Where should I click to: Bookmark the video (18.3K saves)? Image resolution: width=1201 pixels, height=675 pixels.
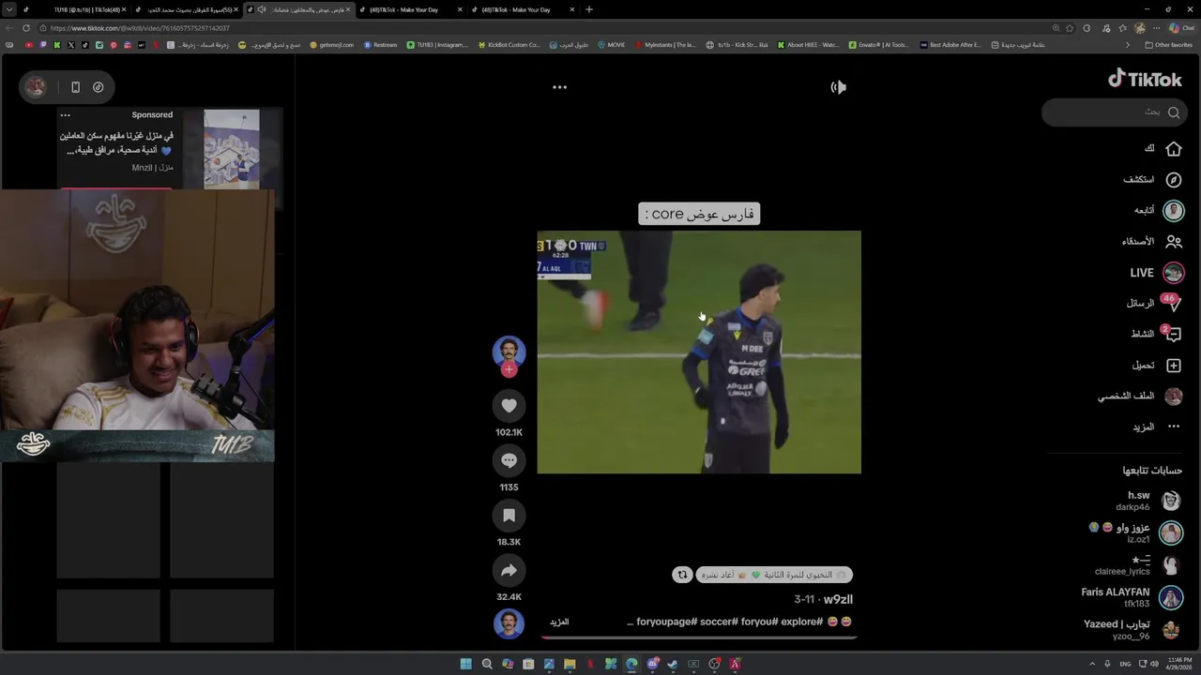tap(509, 516)
